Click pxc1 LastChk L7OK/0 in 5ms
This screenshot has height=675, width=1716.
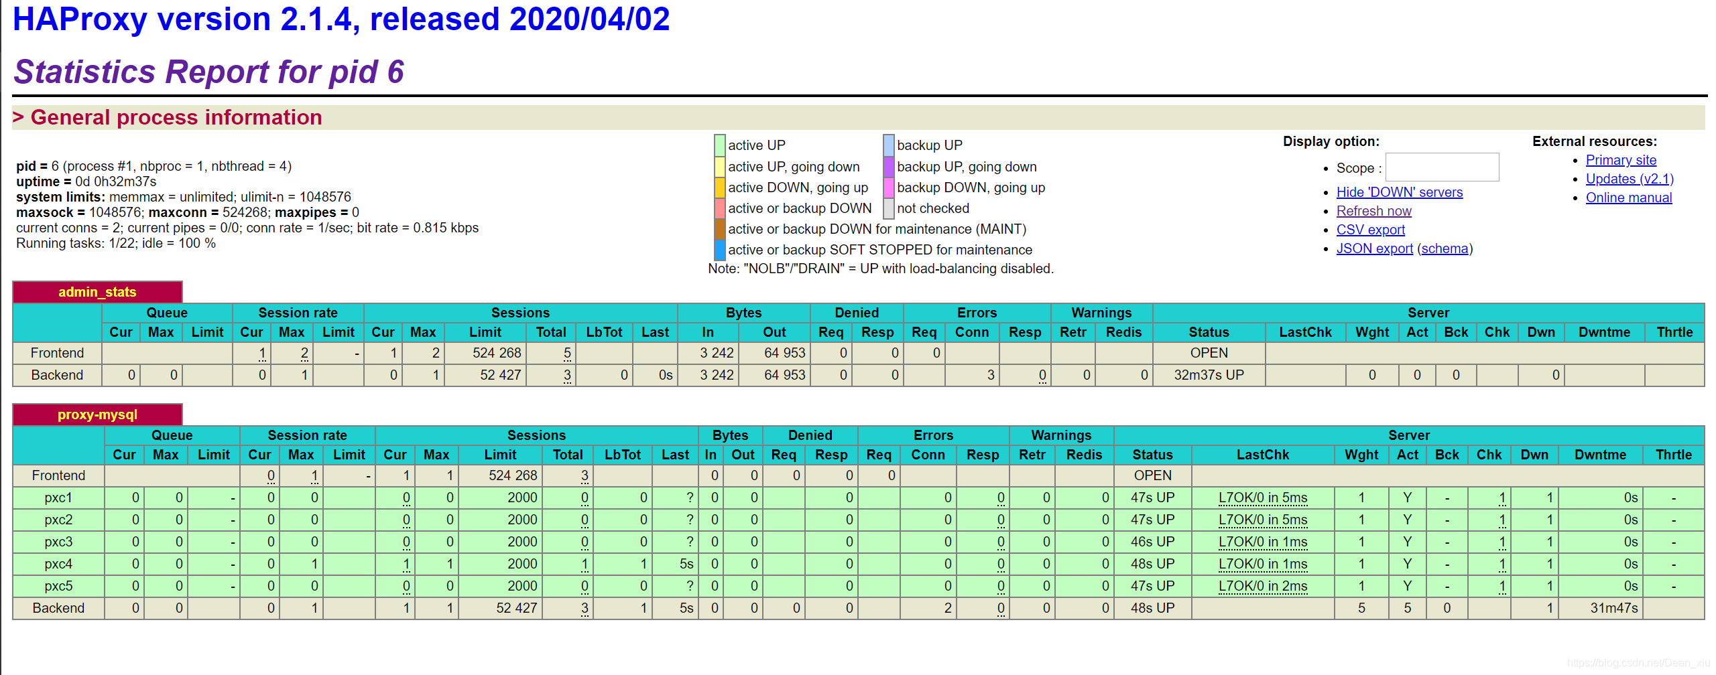click(x=1262, y=498)
